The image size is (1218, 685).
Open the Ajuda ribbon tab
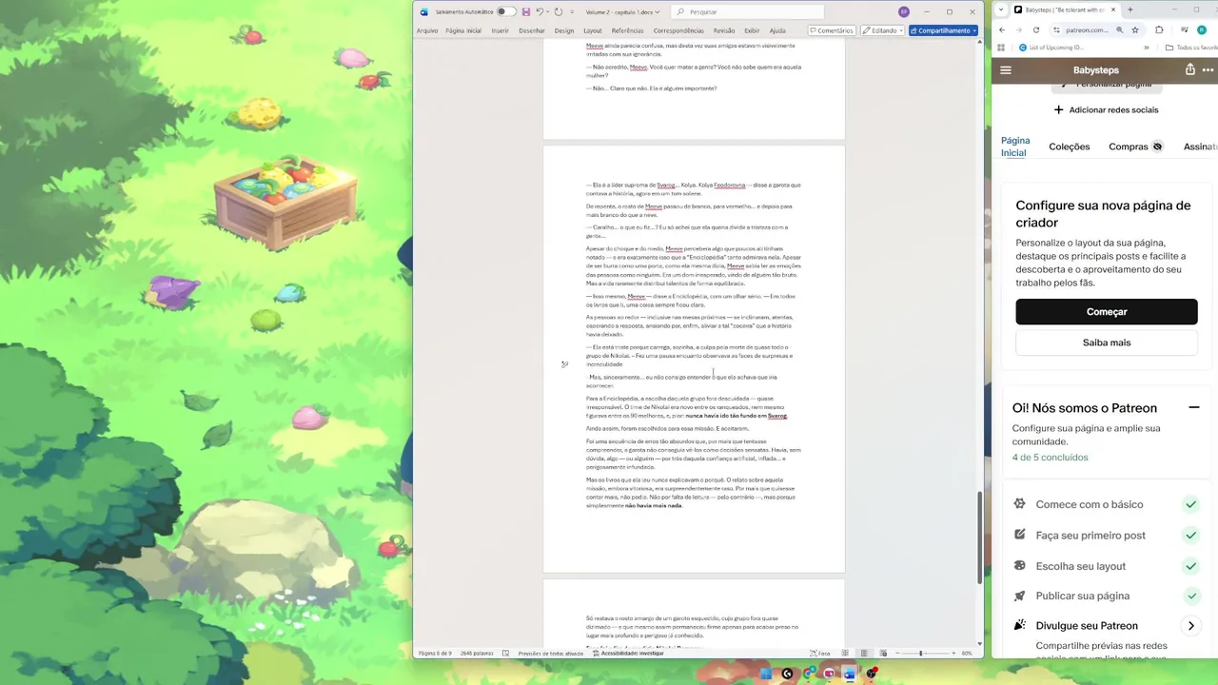click(x=777, y=30)
